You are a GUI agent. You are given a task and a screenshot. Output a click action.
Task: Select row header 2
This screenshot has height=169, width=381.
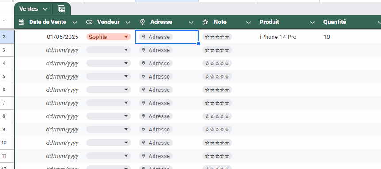(7, 37)
